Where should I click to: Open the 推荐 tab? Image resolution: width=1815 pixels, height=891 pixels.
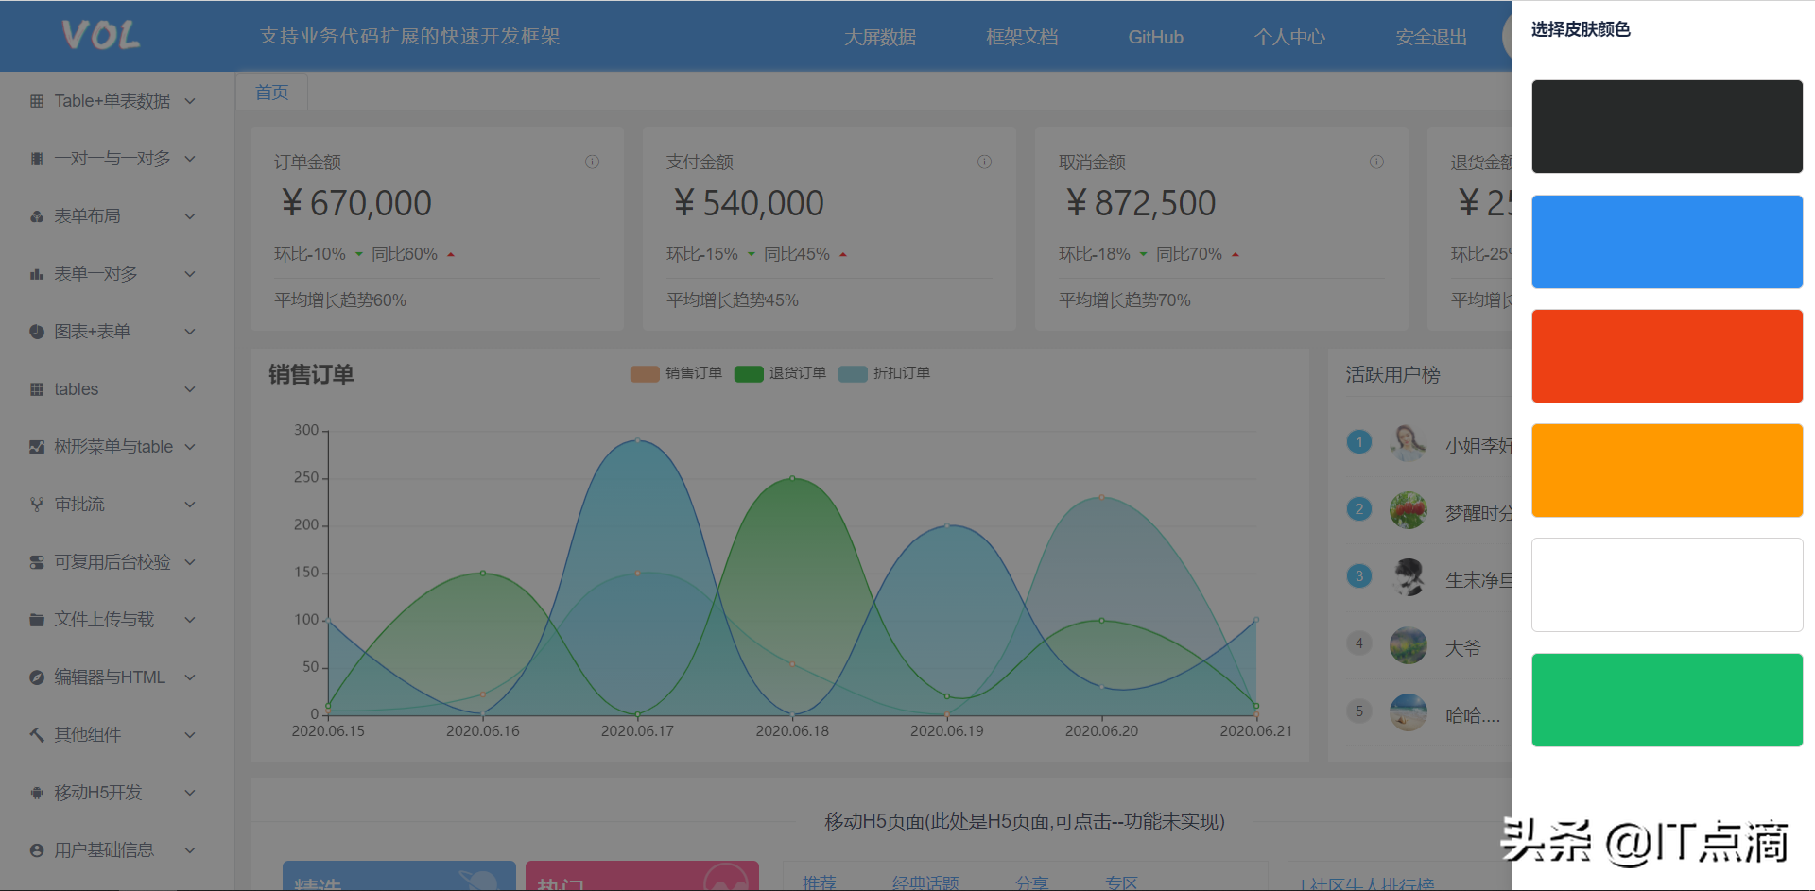click(820, 882)
